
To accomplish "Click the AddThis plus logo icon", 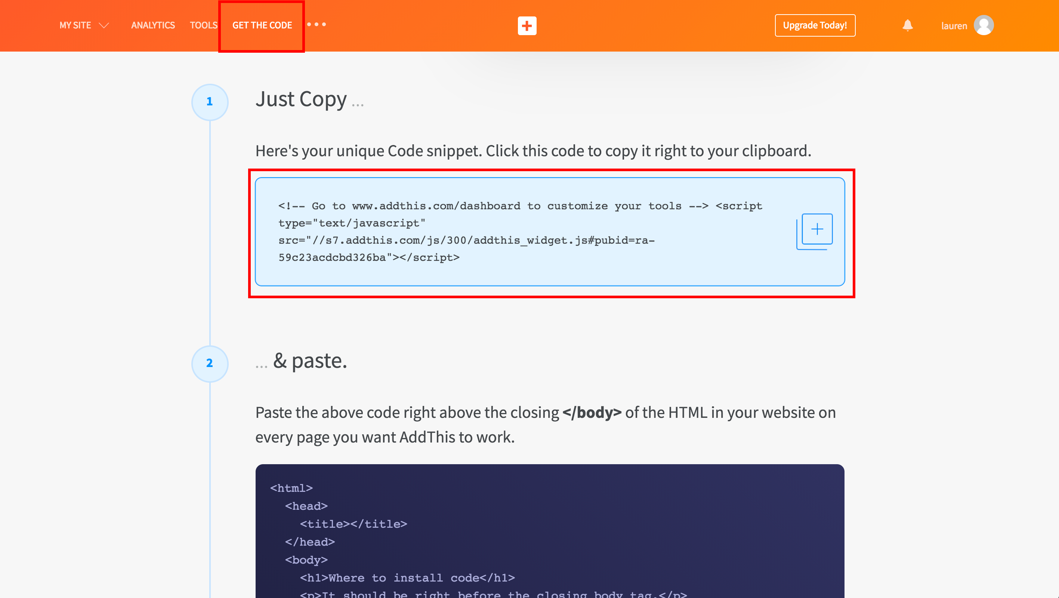I will pyautogui.click(x=527, y=25).
